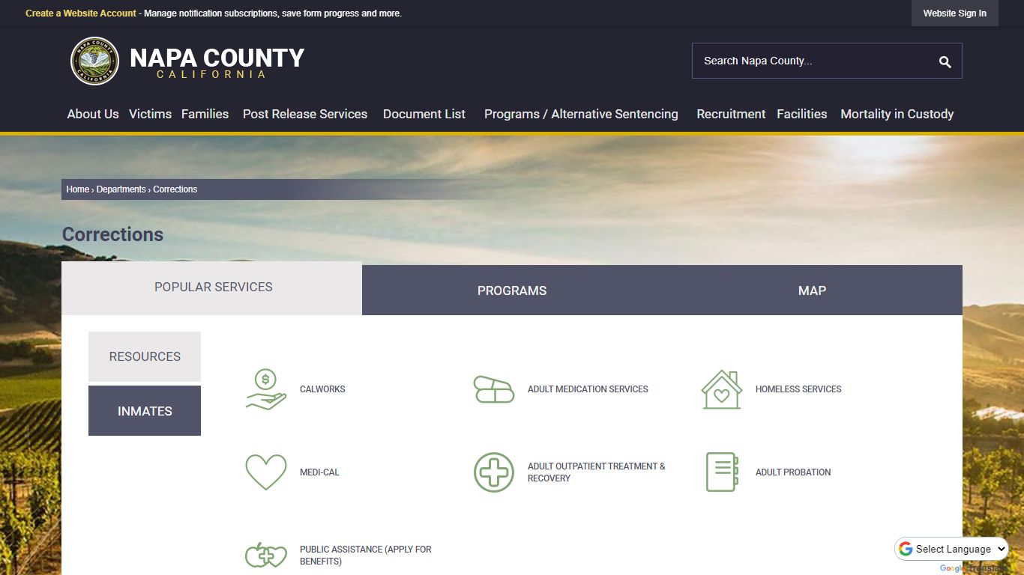Viewport: 1024px width, 575px height.
Task: Click the Home breadcrumb link
Action: tap(77, 189)
